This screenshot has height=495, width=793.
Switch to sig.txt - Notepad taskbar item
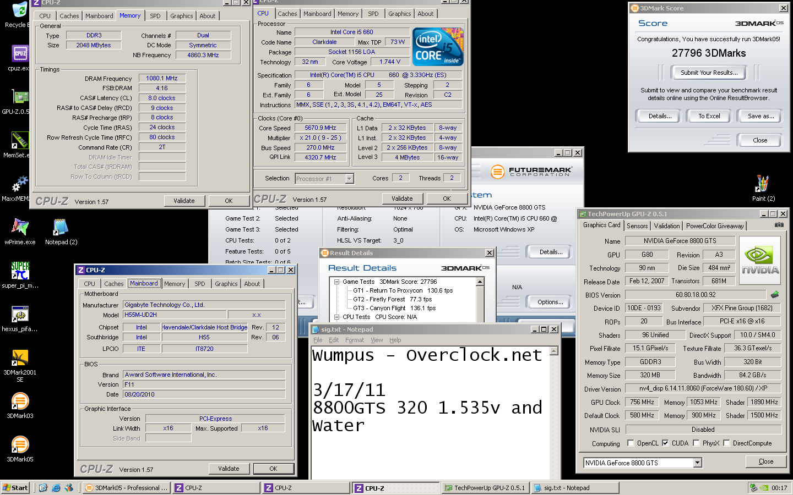[575, 488]
